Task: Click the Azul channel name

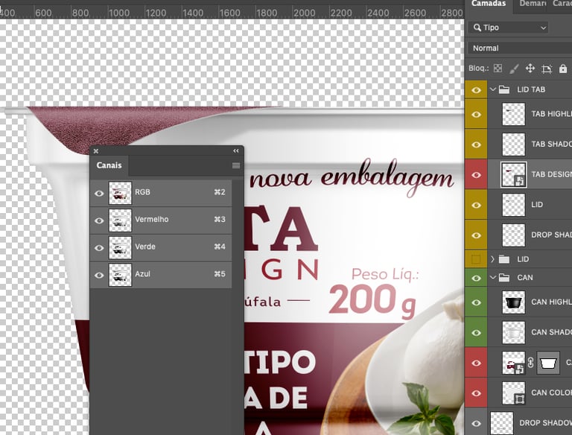Action: pyautogui.click(x=143, y=274)
